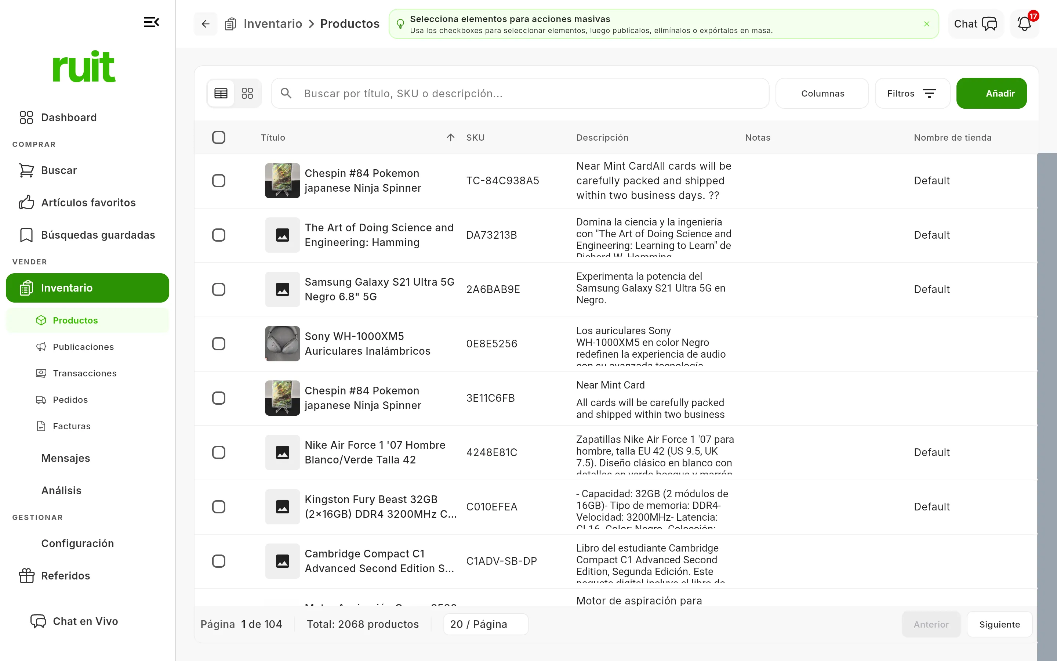Check the Cambridge Compact C1 checkbox
The height and width of the screenshot is (661, 1057).
219,561
